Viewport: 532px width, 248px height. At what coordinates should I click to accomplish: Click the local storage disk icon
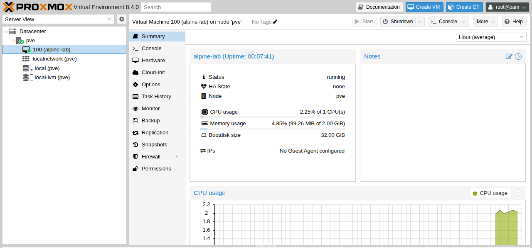28,68
